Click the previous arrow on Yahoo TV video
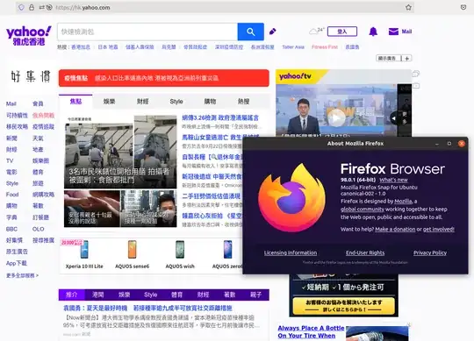 pos(393,118)
